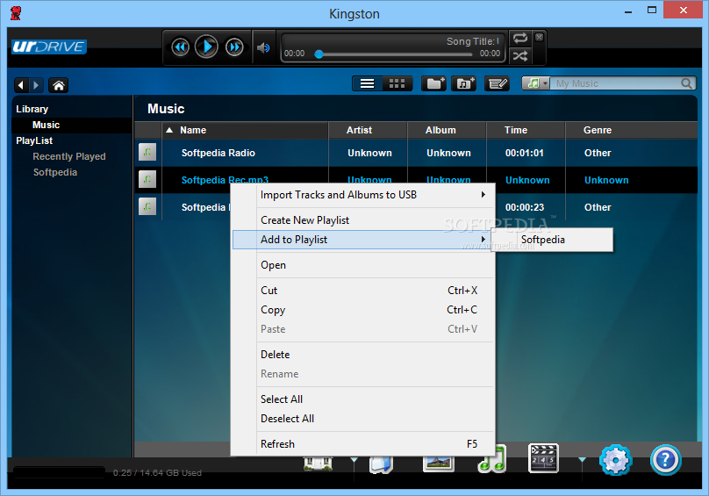The image size is (709, 496).
Task: Mute the volume speaker icon
Action: coord(263,47)
